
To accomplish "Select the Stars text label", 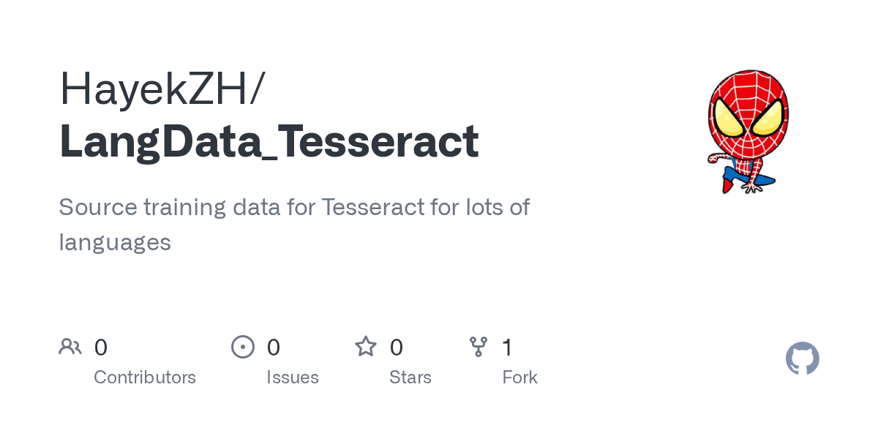I will tap(410, 378).
